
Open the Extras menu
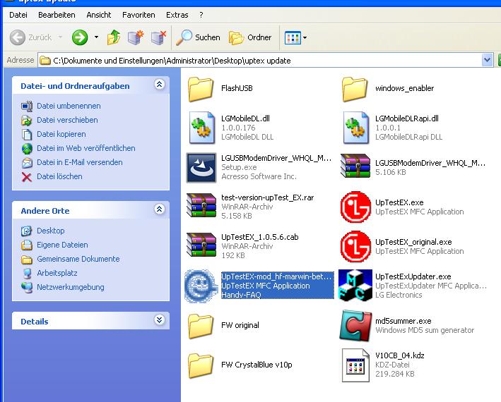(177, 15)
